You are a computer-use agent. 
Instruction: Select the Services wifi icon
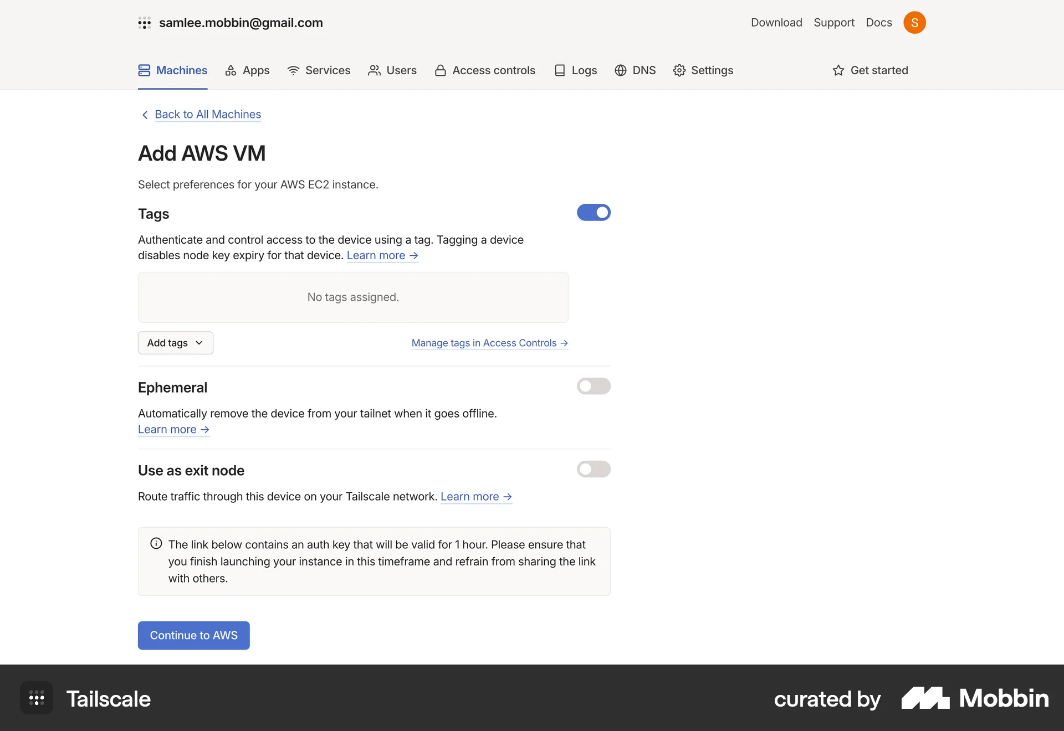293,70
